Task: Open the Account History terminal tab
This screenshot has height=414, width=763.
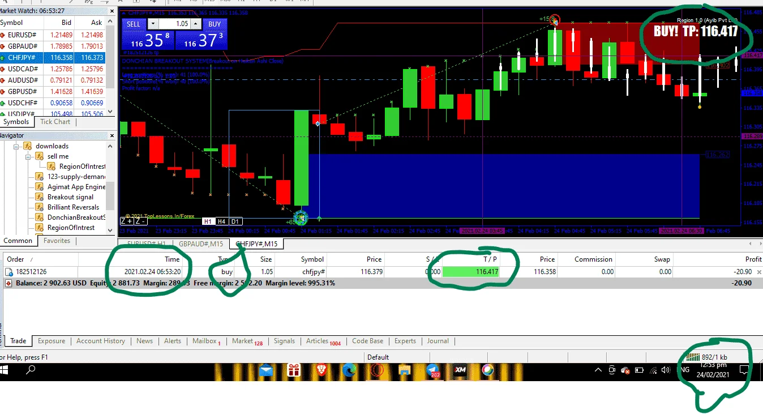Action: (x=101, y=341)
